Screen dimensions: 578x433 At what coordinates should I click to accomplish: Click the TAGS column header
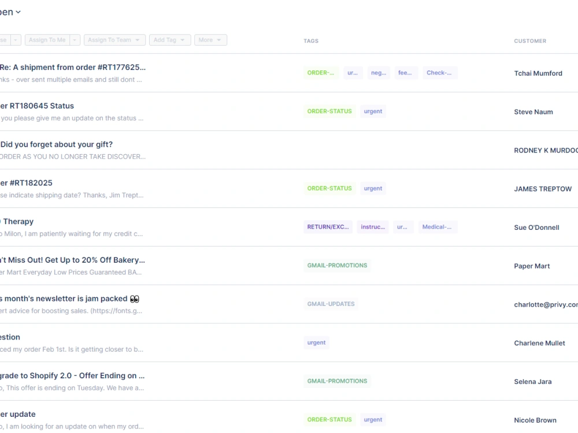(x=311, y=41)
